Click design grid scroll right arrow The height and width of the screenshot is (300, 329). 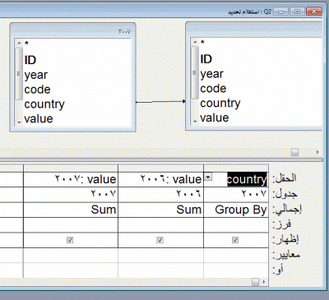click(264, 282)
